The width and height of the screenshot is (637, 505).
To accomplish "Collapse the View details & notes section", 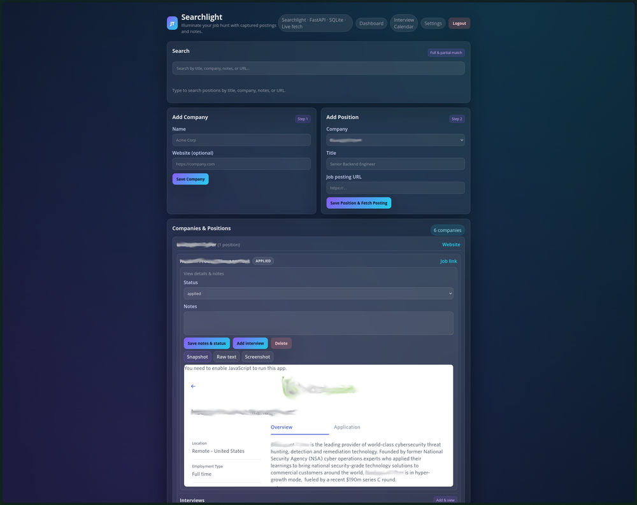I will pyautogui.click(x=204, y=274).
